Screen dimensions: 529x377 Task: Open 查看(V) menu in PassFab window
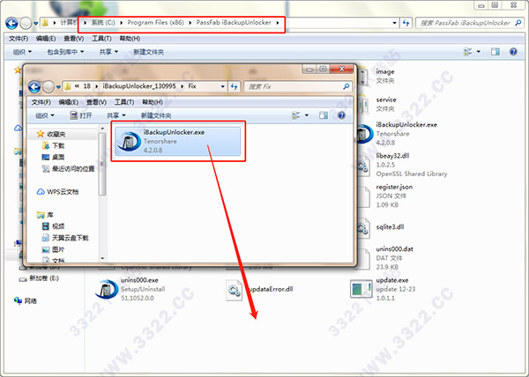(x=73, y=39)
